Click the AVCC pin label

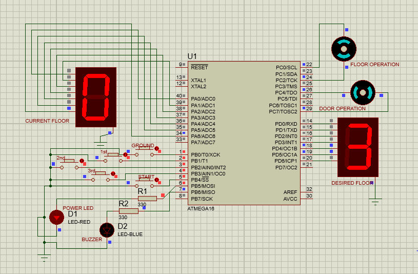click(x=290, y=199)
